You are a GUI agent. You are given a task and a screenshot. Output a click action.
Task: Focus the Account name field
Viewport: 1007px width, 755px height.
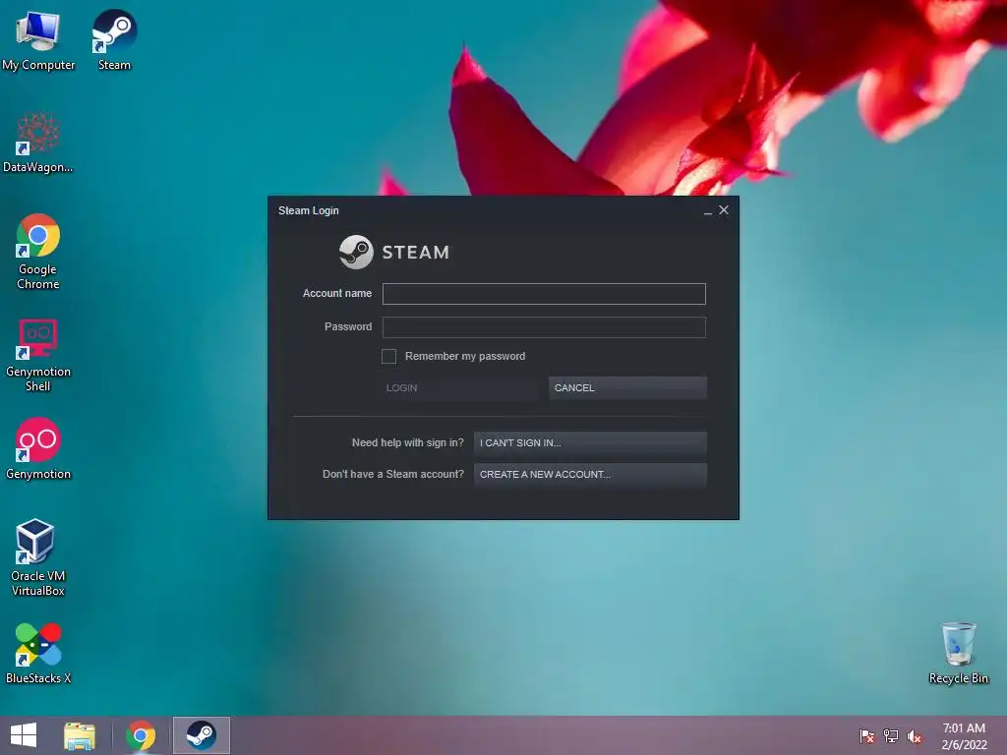pos(544,294)
